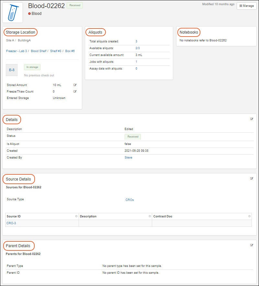259x286 pixels.
Task: View created-by user Steve
Action: click(128, 158)
